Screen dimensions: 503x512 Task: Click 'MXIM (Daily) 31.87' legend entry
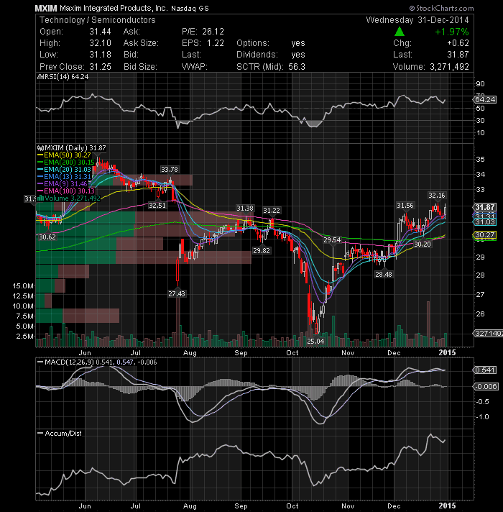[75, 148]
